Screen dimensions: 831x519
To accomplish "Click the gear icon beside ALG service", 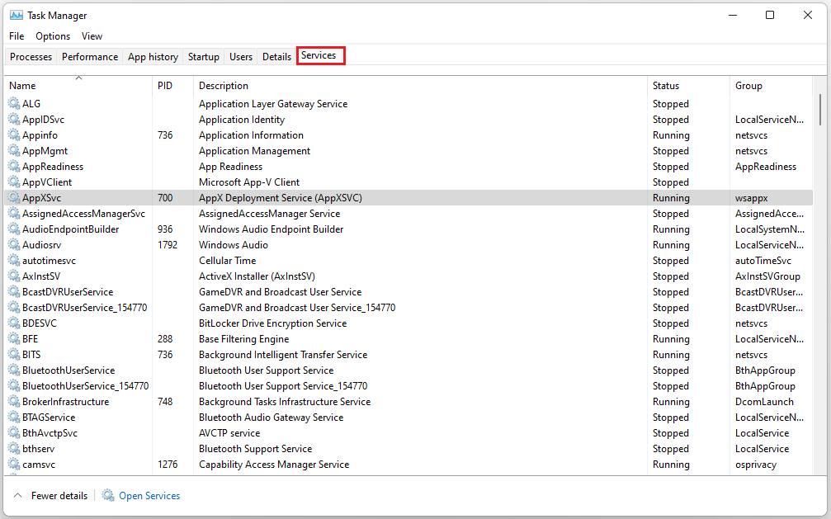I will (13, 104).
